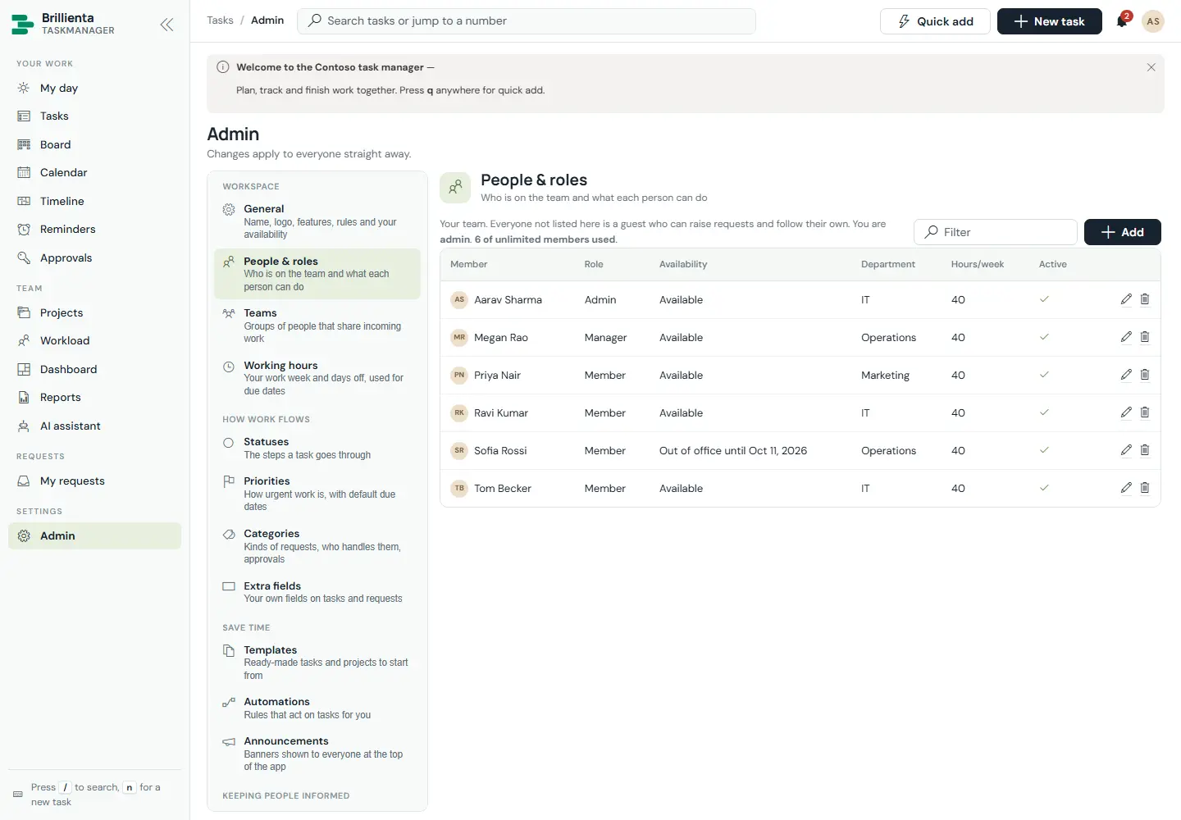Open the Approvals page
Screen dimensions: 1181x820
(x=94, y=257)
